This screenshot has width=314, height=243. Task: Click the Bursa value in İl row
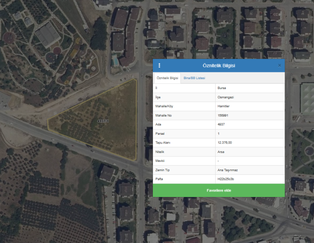tap(222, 88)
